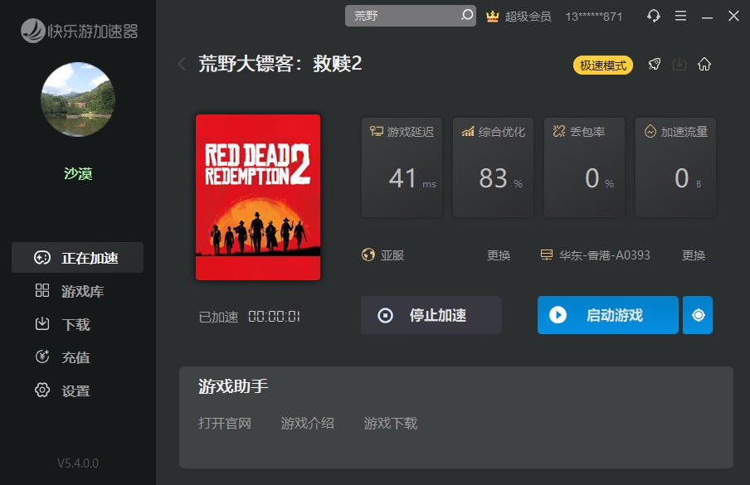Screen dimensions: 750x485
Task: Open customer service headset icon
Action: [654, 16]
